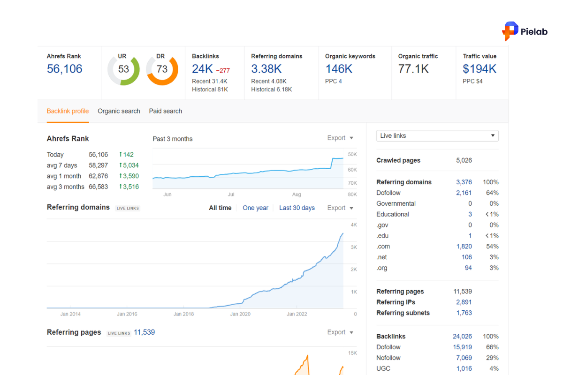Click Referring pages count 11,539 heading link
This screenshot has height=375, width=563.
(145, 332)
